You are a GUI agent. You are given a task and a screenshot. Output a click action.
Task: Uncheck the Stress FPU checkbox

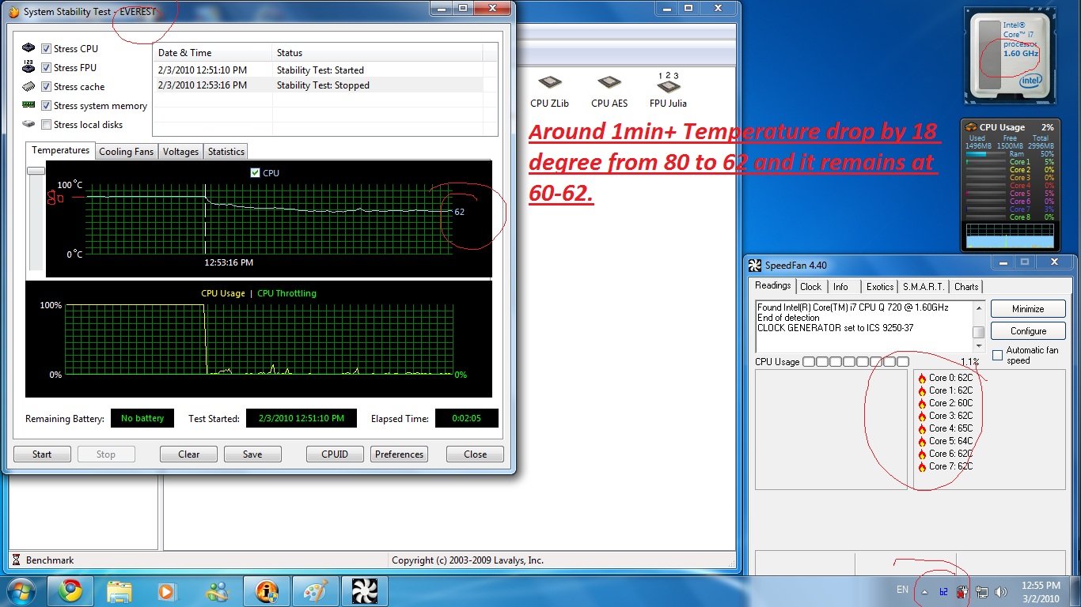(x=47, y=68)
